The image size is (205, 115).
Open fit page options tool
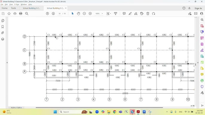pos(108,14)
